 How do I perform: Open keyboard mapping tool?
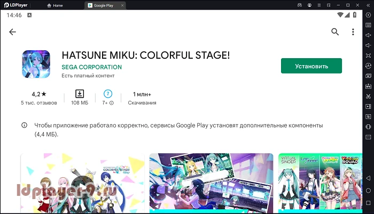(368, 25)
